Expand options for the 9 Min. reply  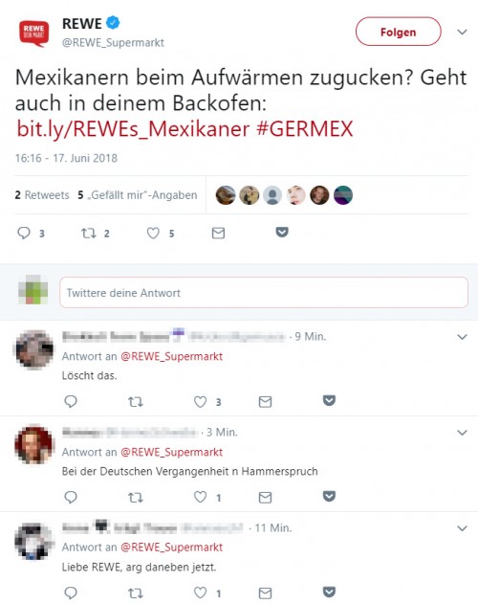(x=462, y=337)
